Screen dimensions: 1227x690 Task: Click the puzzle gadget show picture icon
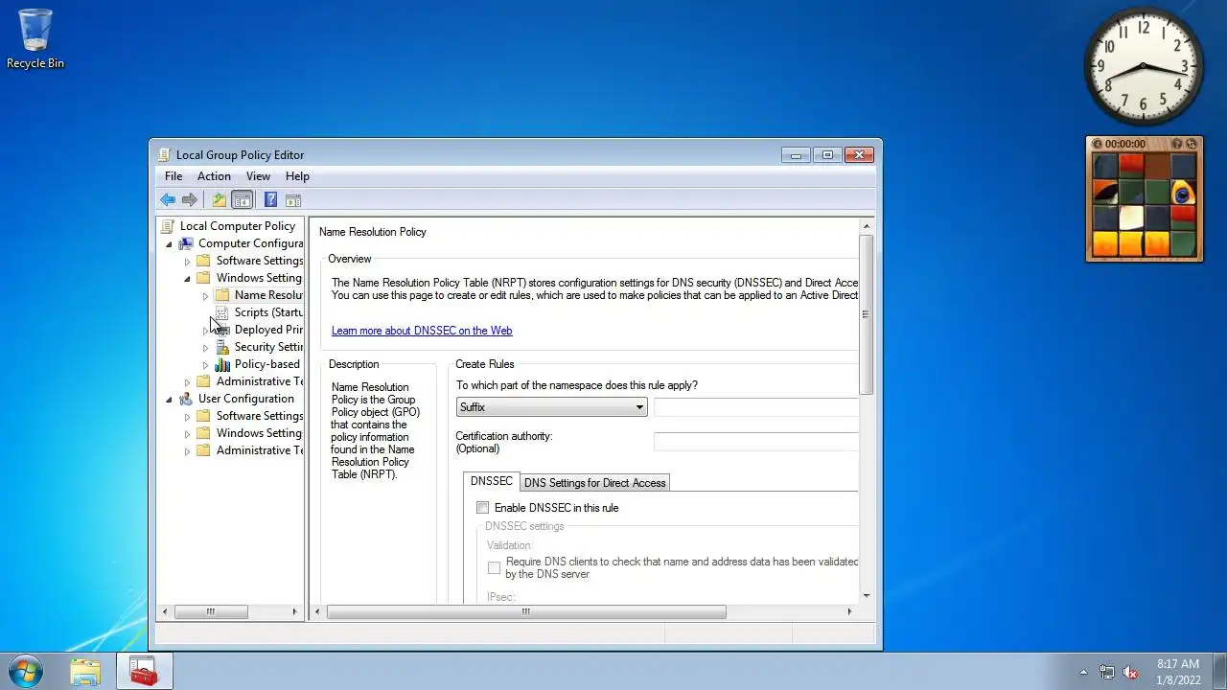pyautogui.click(x=1177, y=144)
